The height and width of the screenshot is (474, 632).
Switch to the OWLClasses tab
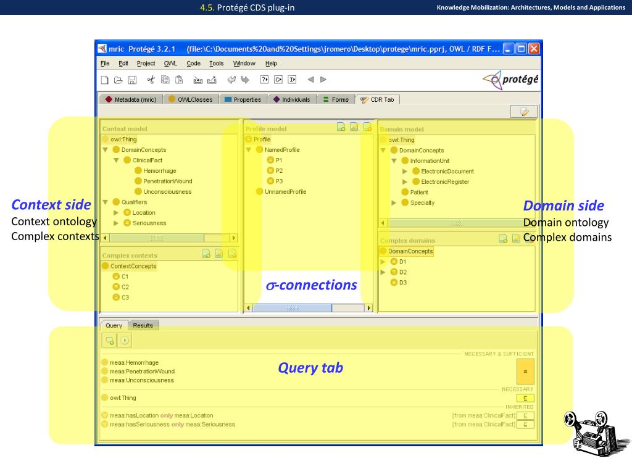pos(191,99)
